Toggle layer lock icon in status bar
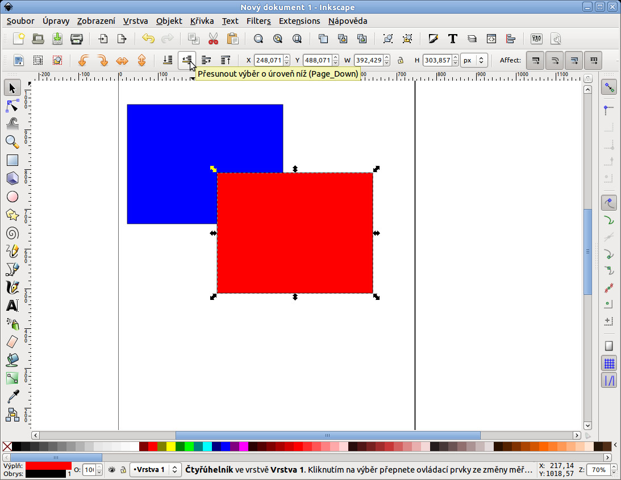621x480 pixels. click(123, 470)
